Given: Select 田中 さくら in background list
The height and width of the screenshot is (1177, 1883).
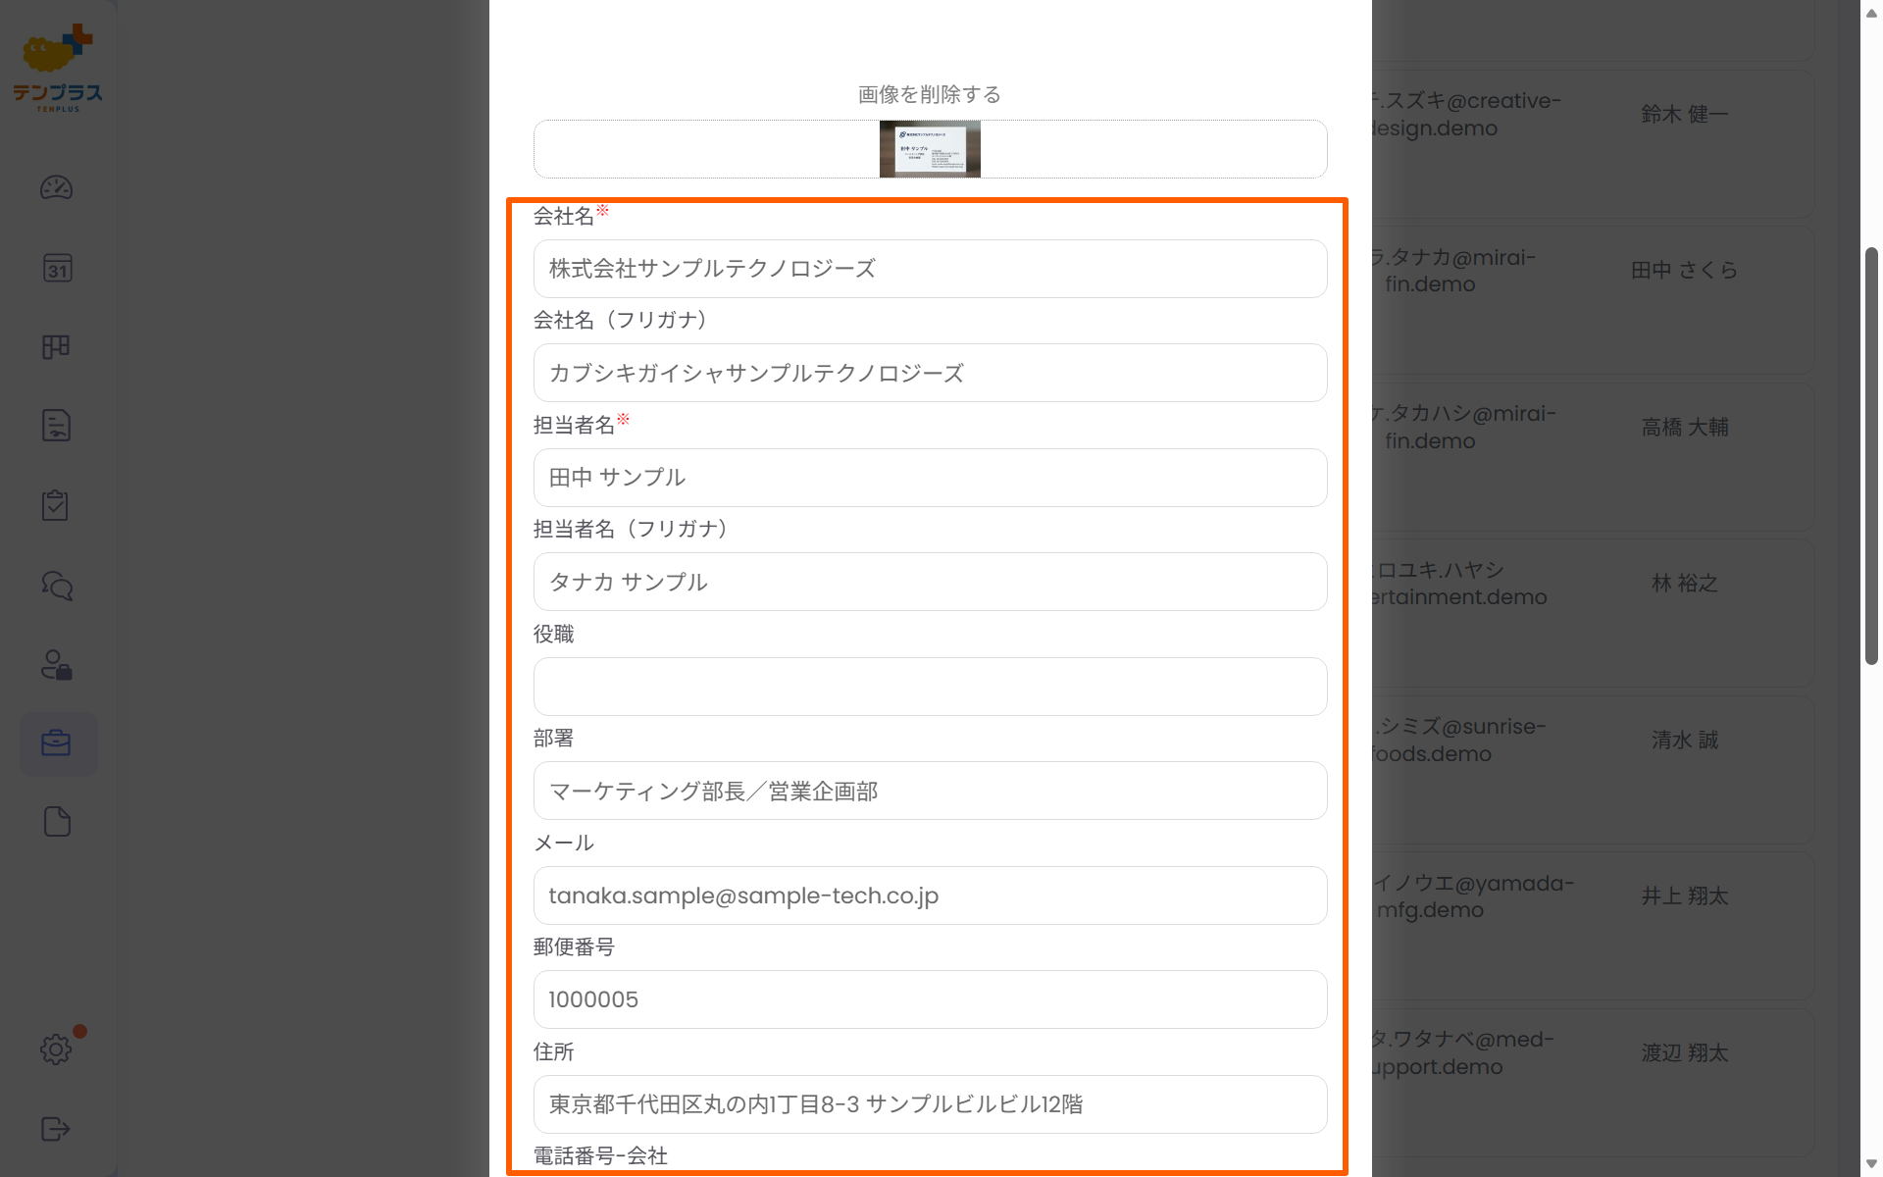Looking at the screenshot, I should (1684, 270).
